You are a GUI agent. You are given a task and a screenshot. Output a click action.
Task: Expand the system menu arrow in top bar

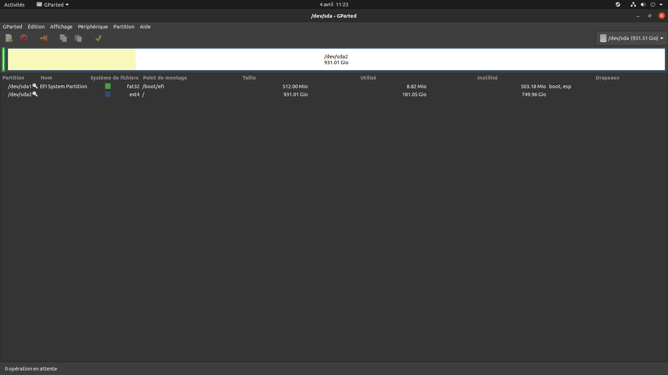point(661,5)
